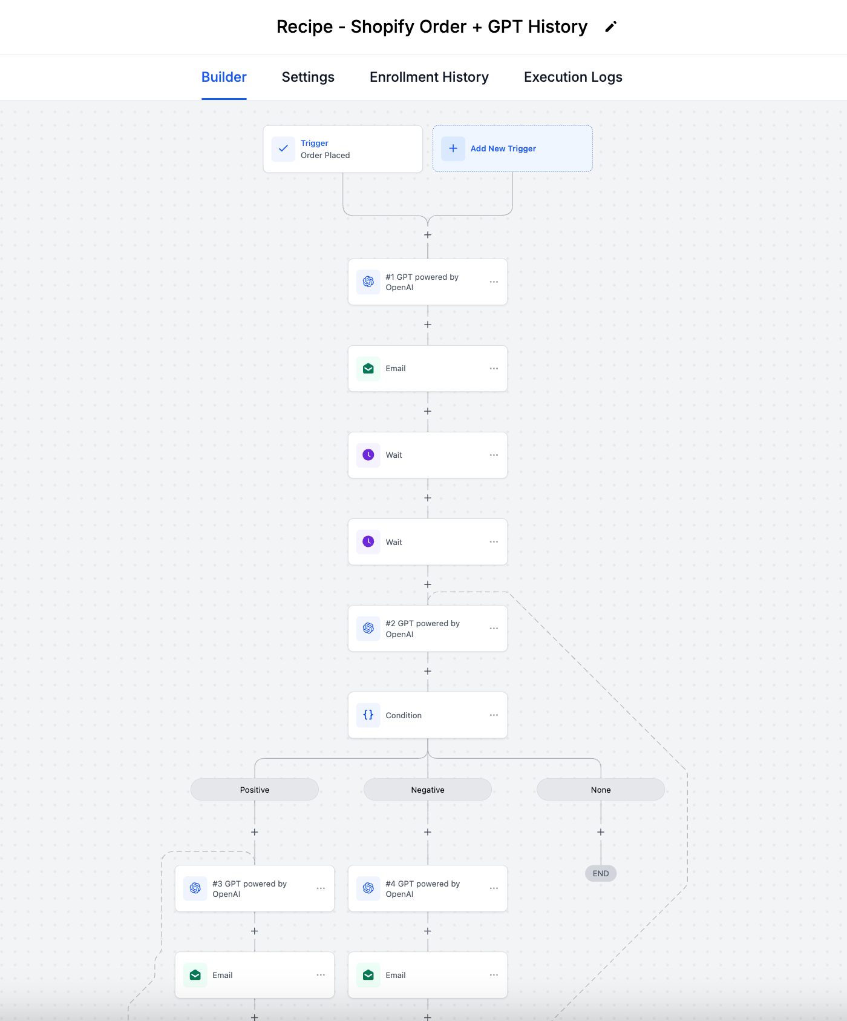Click the #1 GPT OpenAI logo icon

tap(368, 282)
